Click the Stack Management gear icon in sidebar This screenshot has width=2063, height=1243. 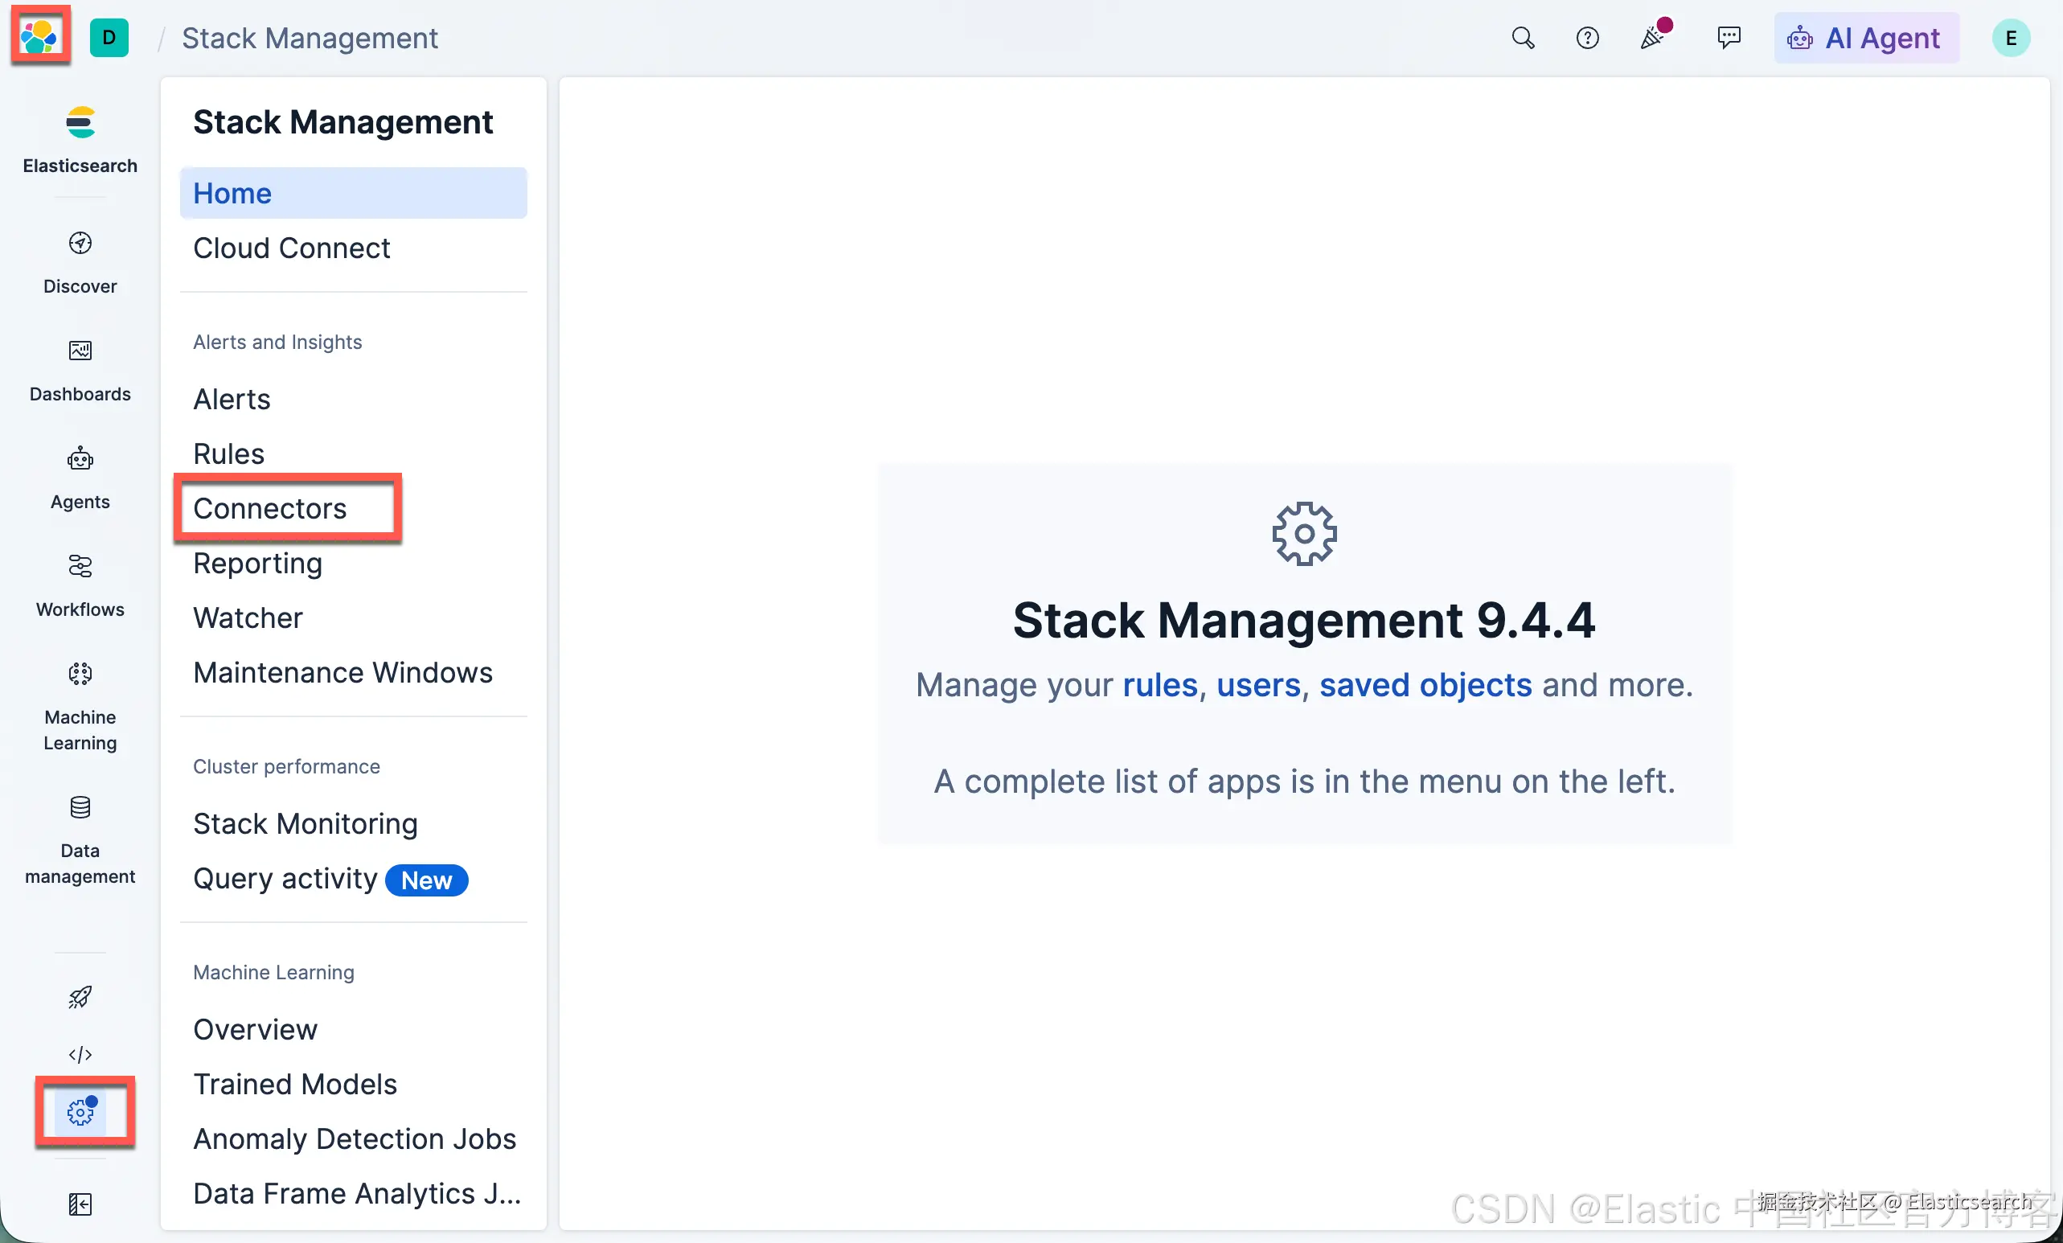(80, 1113)
